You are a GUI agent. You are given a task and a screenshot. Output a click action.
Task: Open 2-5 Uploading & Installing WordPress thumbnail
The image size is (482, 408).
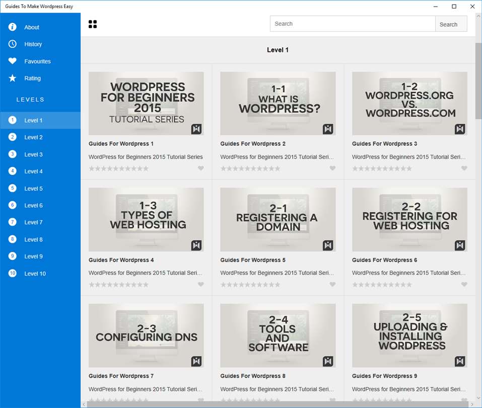410,335
